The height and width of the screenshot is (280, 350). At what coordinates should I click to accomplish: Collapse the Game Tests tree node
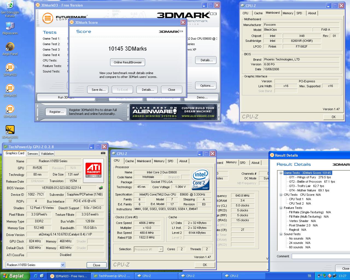pos(281,173)
